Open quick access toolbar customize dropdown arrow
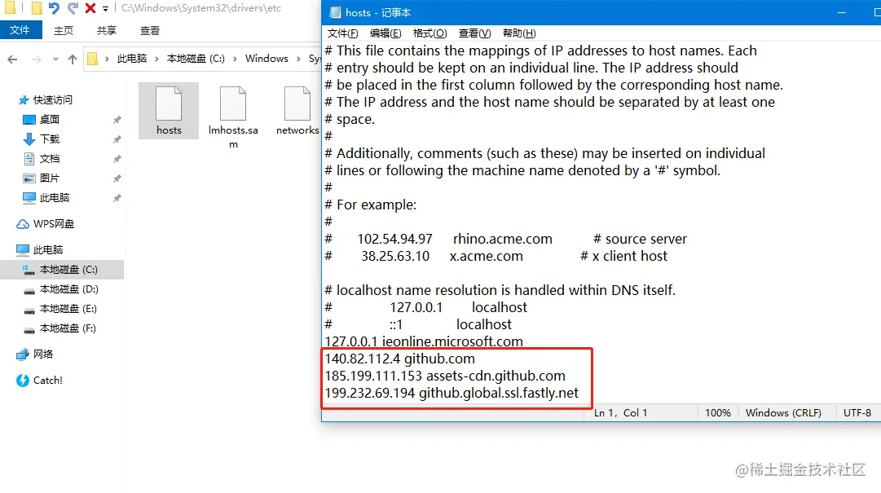The width and height of the screenshot is (881, 493). pyautogui.click(x=105, y=9)
